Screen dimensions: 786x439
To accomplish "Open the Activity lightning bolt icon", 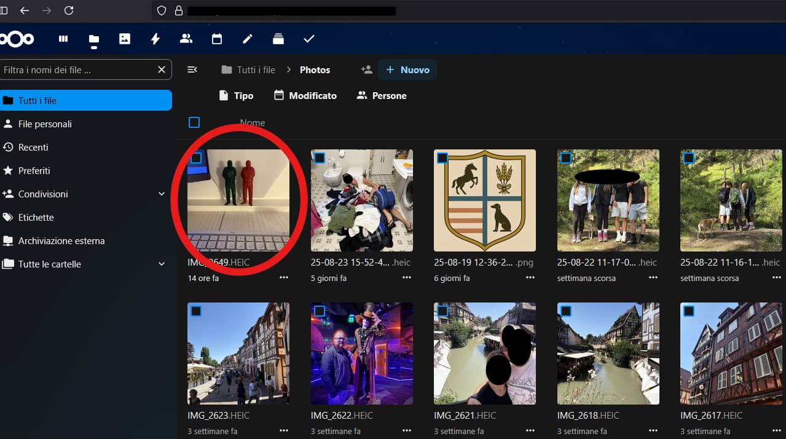I will pyautogui.click(x=155, y=39).
